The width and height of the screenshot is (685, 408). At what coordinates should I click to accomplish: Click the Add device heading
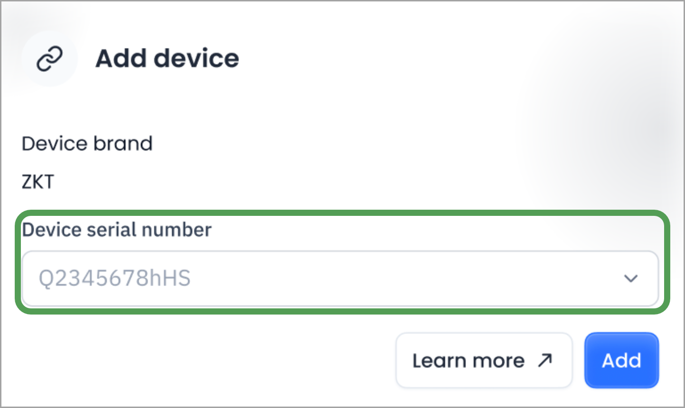pos(167,58)
